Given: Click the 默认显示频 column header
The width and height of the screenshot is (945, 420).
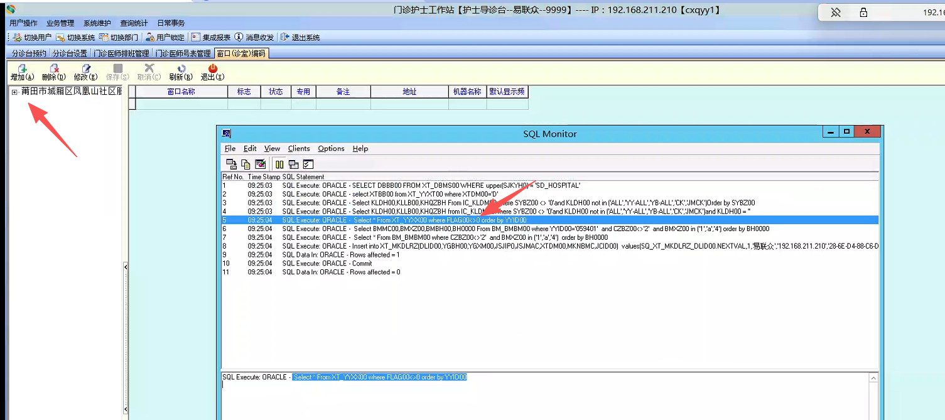Looking at the screenshot, I should click(507, 92).
